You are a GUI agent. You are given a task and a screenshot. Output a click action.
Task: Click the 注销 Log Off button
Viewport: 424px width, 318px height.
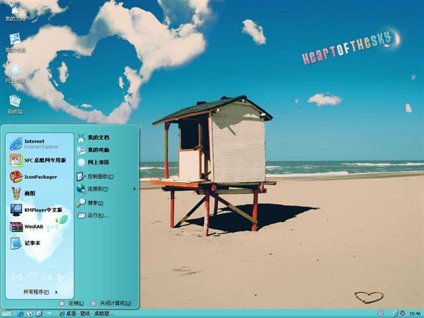coord(72,303)
